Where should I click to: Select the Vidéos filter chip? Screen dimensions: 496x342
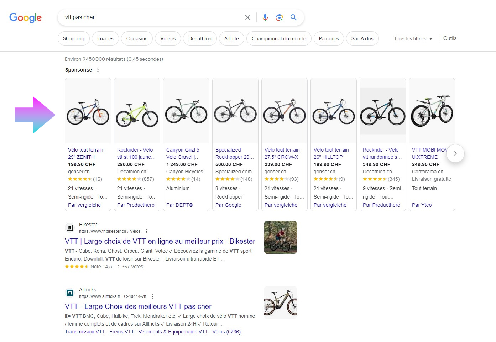tap(168, 38)
